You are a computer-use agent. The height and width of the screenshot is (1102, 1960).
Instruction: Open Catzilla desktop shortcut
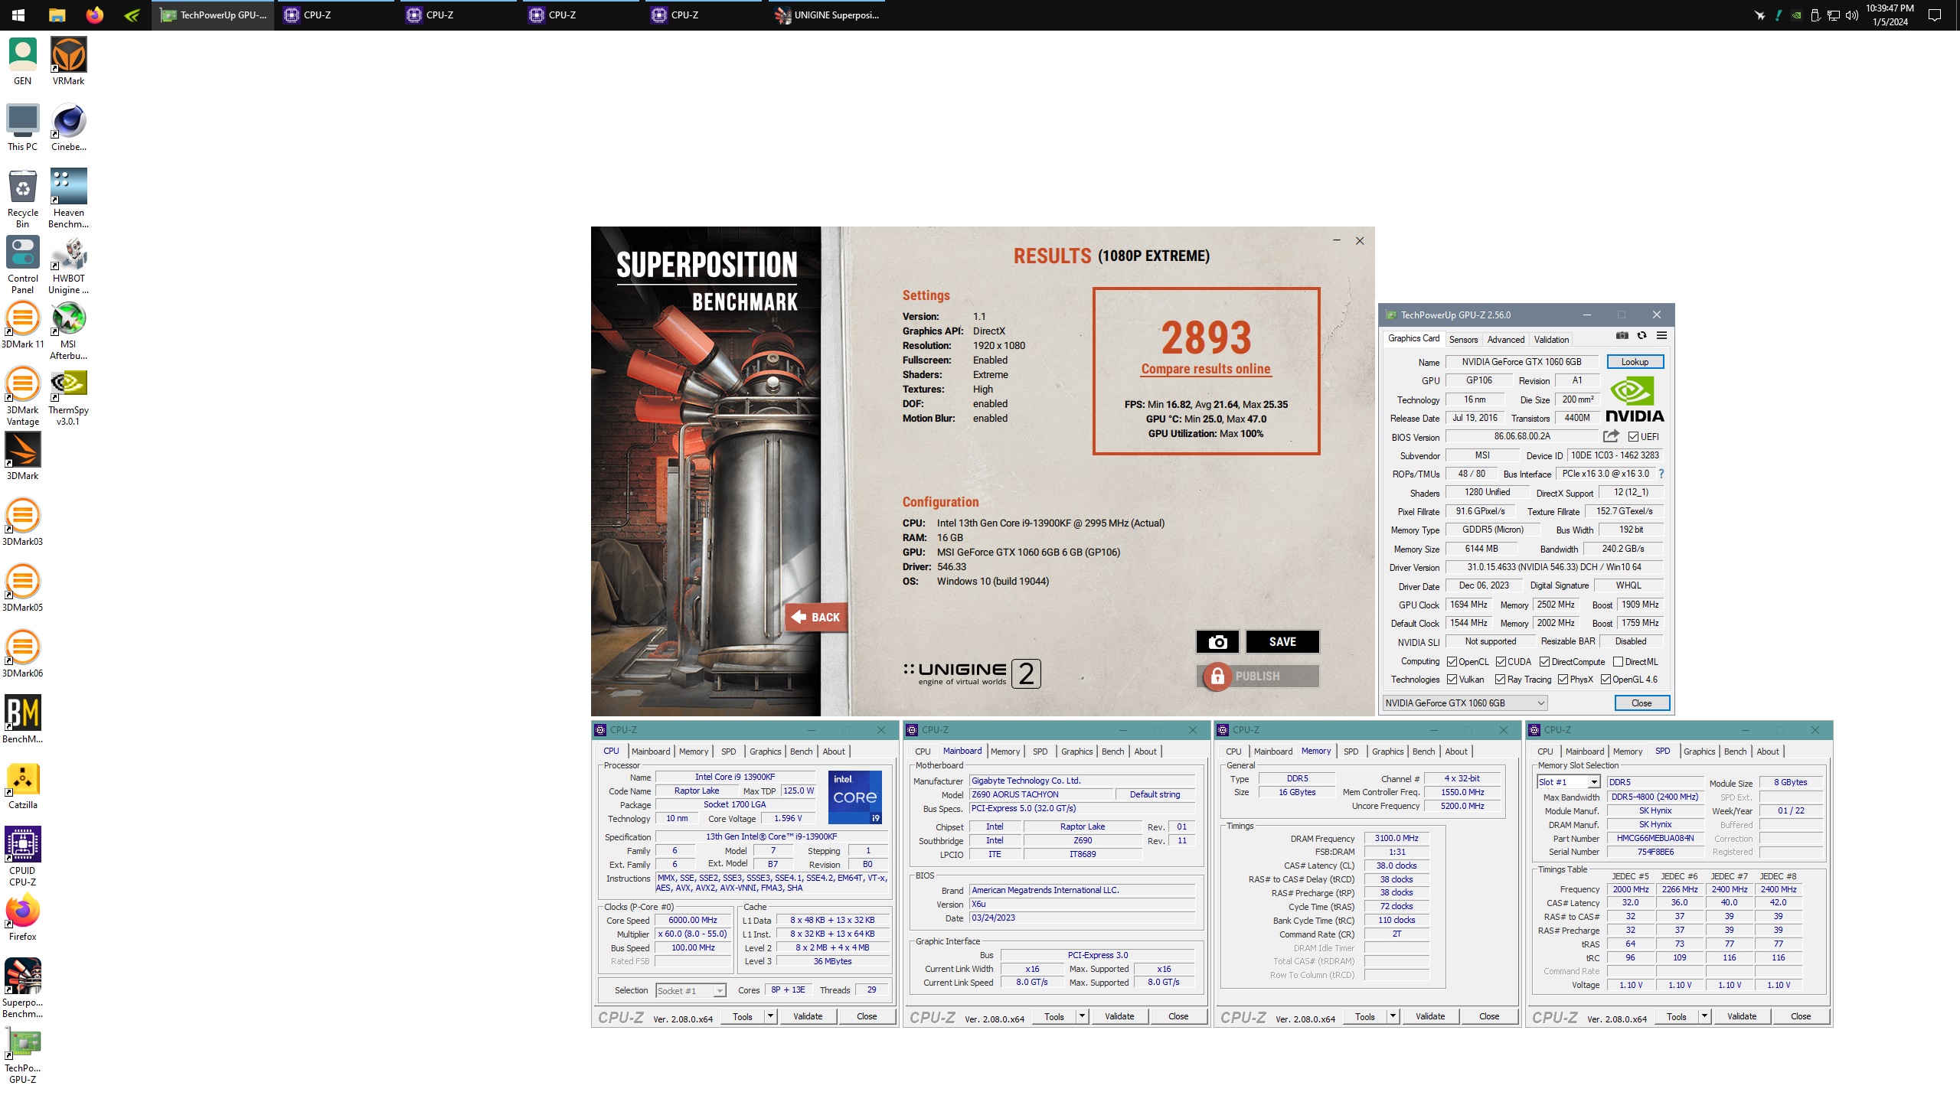point(23,786)
